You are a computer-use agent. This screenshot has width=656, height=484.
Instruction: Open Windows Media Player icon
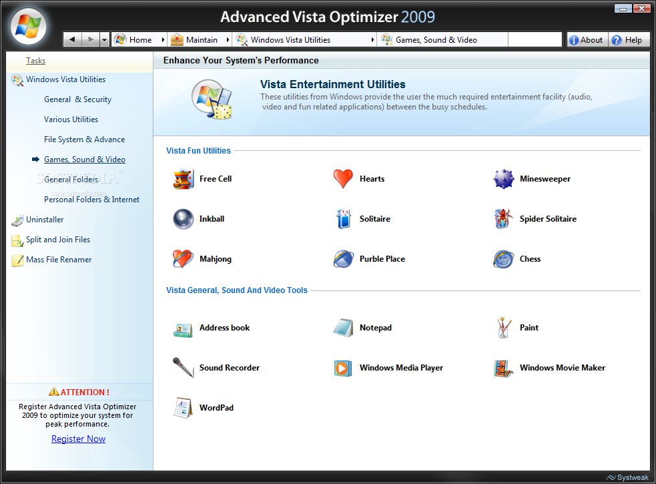[x=343, y=368]
